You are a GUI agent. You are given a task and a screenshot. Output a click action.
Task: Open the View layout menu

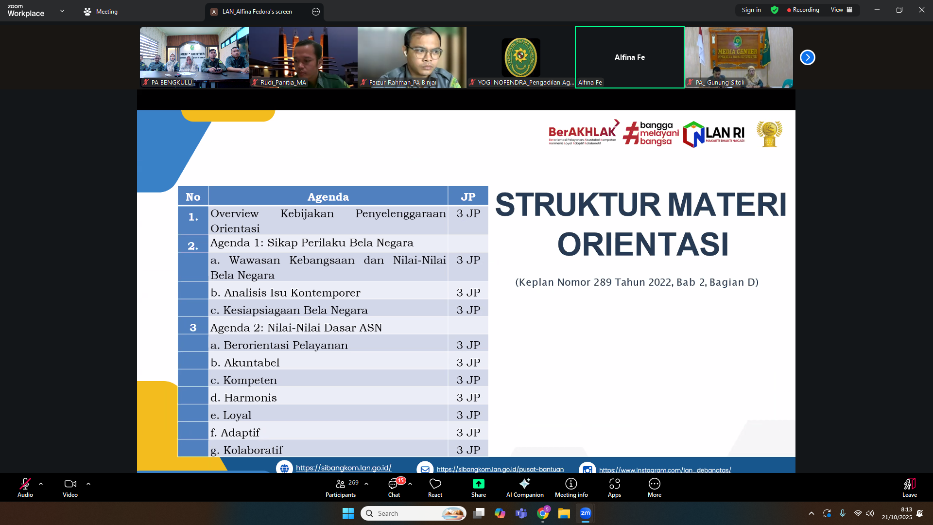pos(841,10)
